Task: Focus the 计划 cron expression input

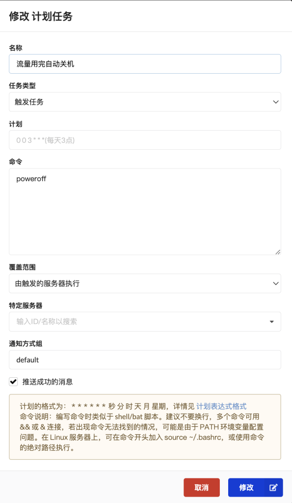Action: [x=146, y=140]
